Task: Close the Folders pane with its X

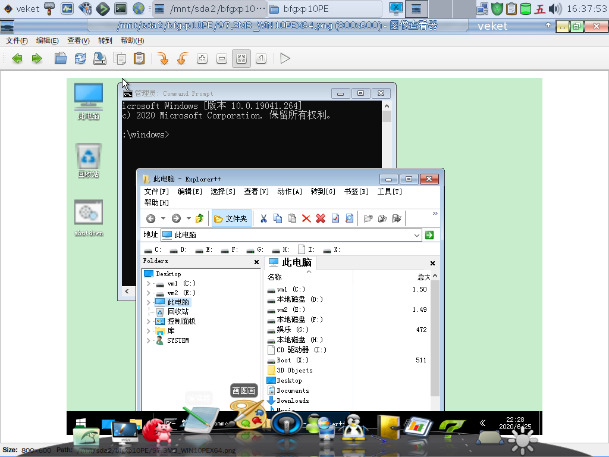Action: tap(256, 262)
